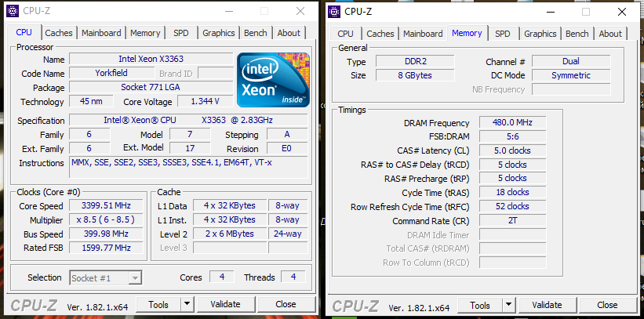This screenshot has width=644, height=319.
Task: Click the processor Name field Intel Xeon X3363
Action: click(x=151, y=59)
